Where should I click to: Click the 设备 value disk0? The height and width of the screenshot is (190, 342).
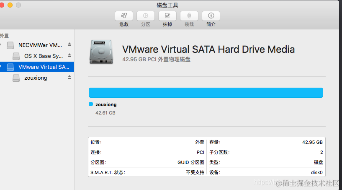[317, 172]
